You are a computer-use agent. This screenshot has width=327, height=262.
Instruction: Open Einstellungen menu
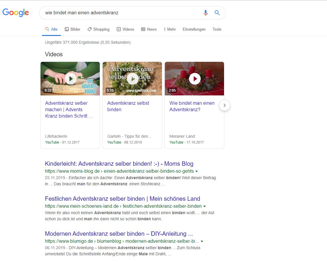[194, 29]
